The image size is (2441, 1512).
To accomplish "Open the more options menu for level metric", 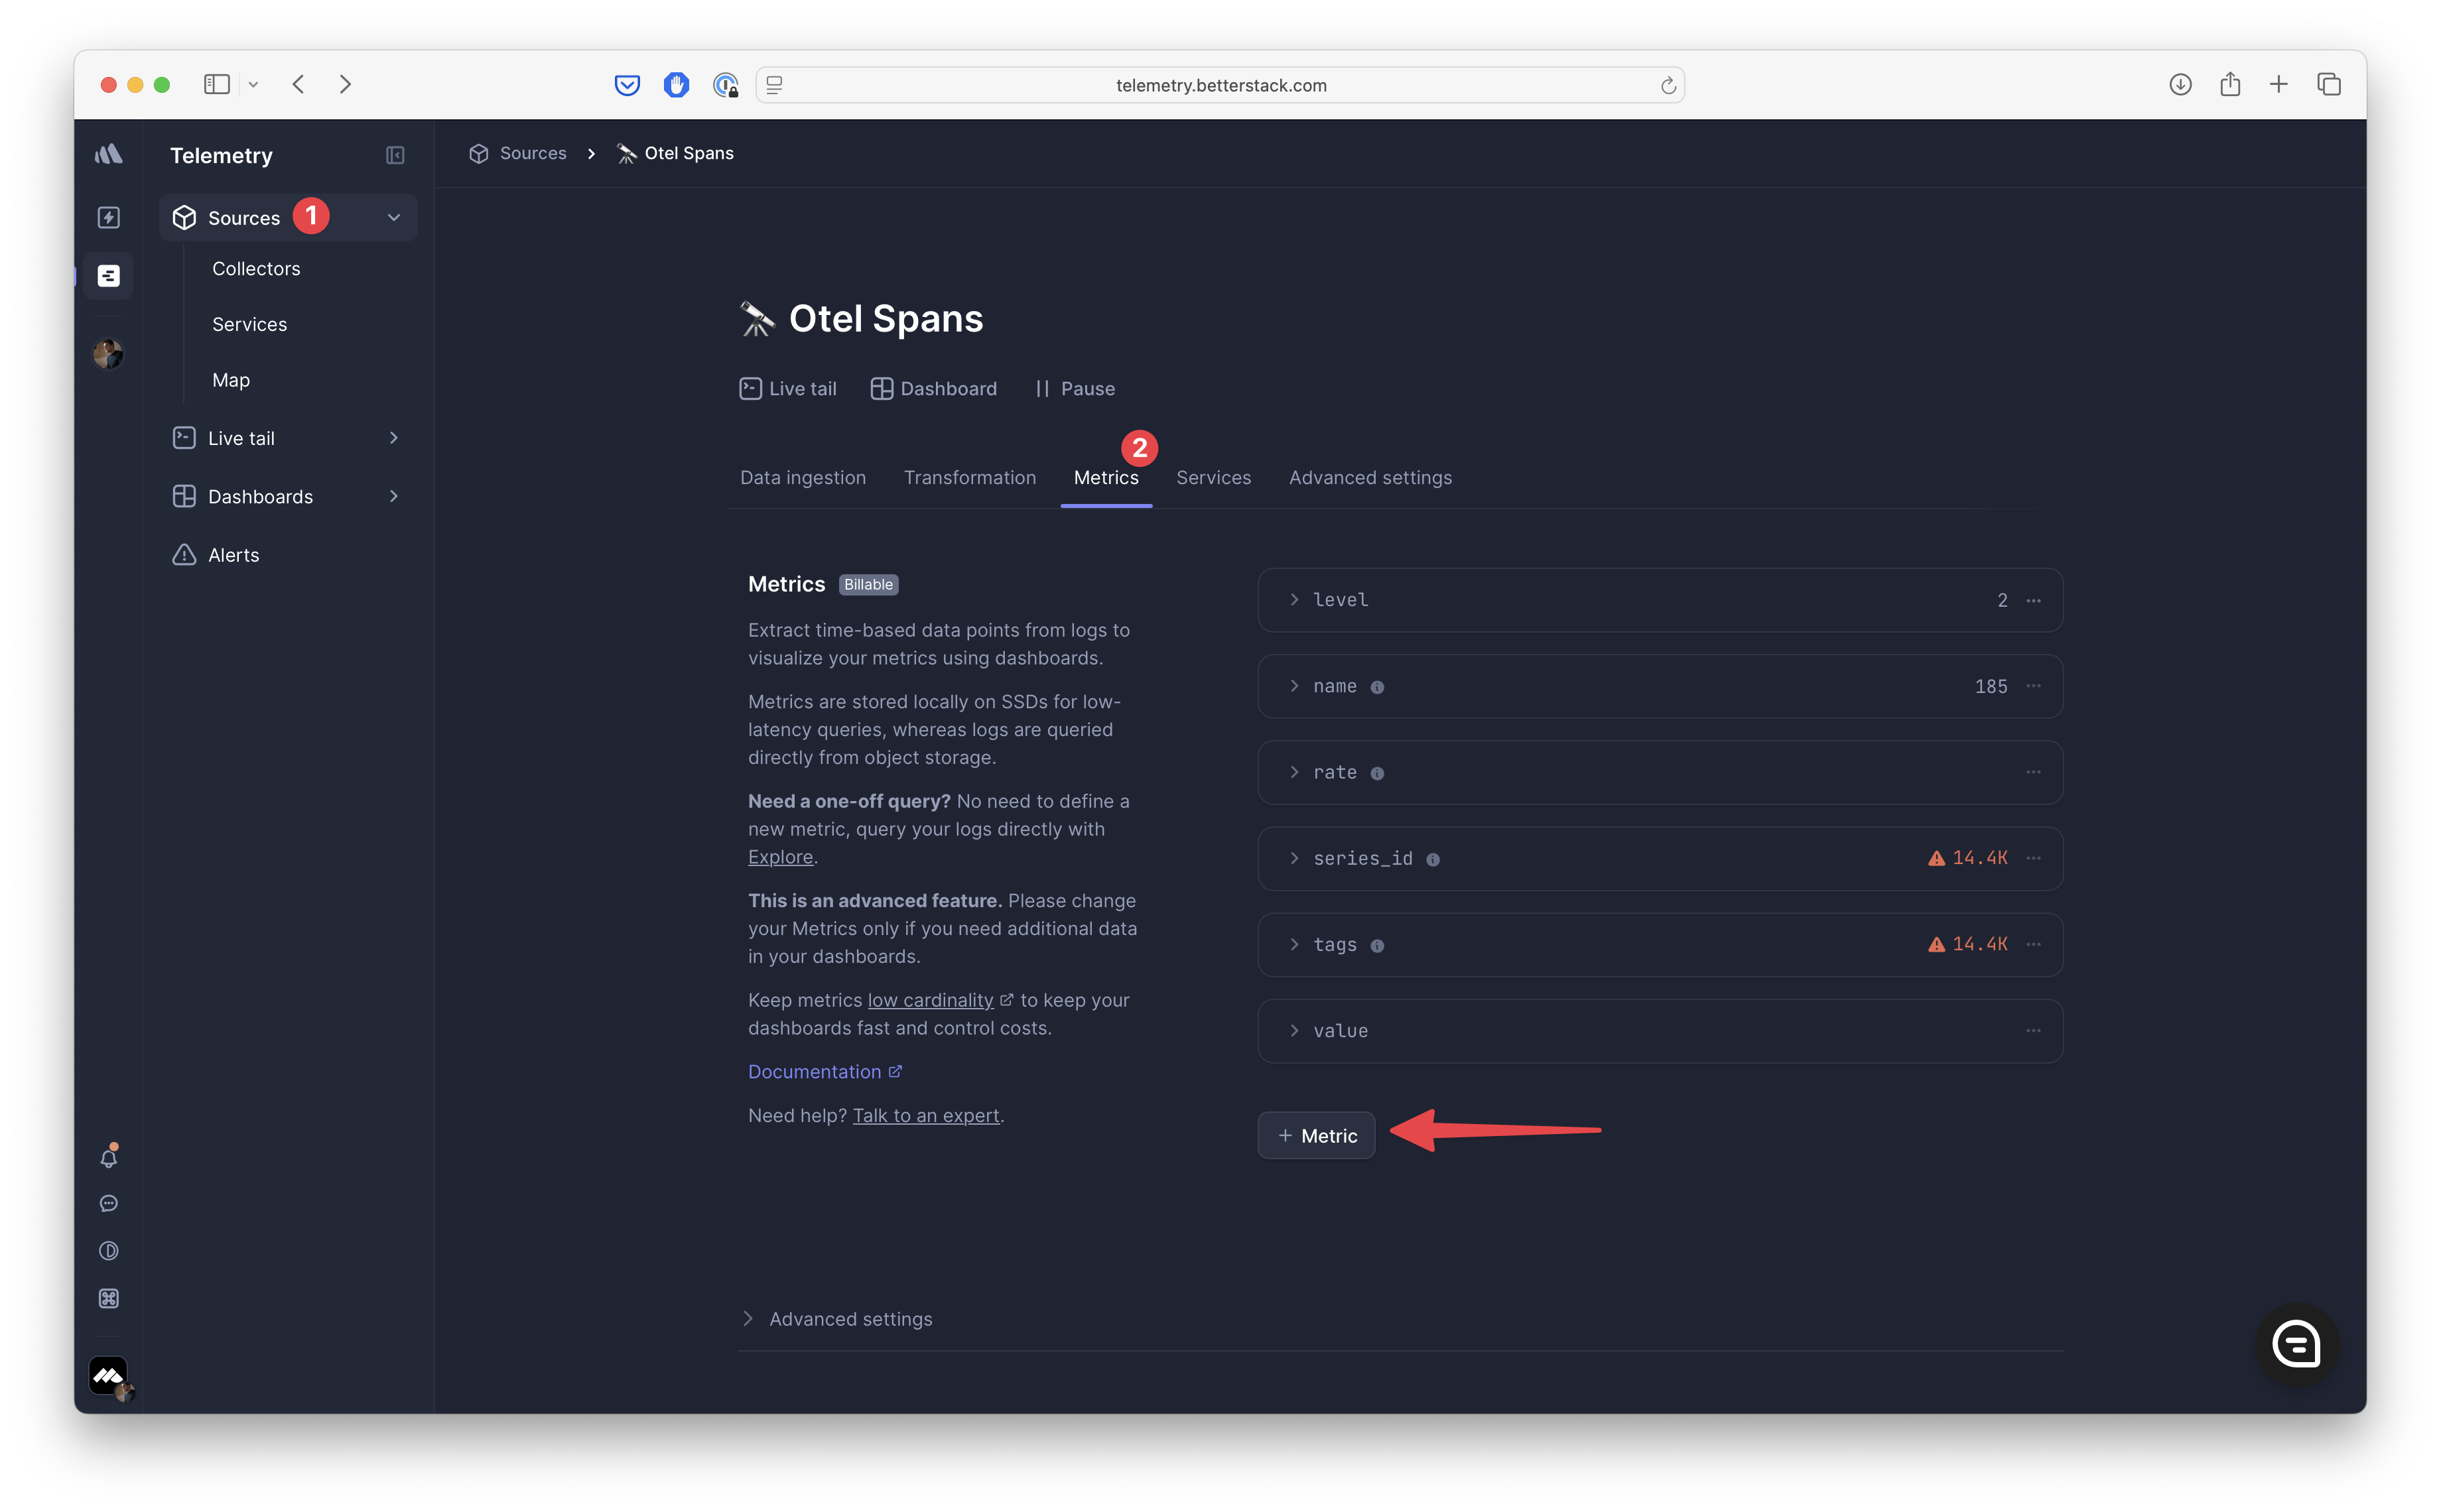I will pyautogui.click(x=2033, y=600).
